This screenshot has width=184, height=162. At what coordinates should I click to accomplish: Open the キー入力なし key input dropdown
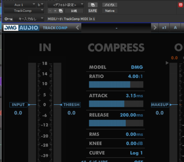coord(29,19)
